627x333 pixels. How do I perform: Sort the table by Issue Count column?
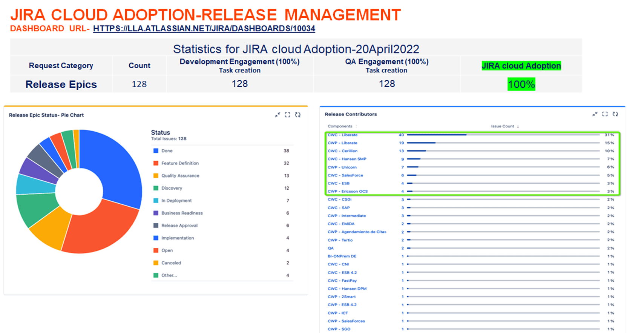(502, 126)
